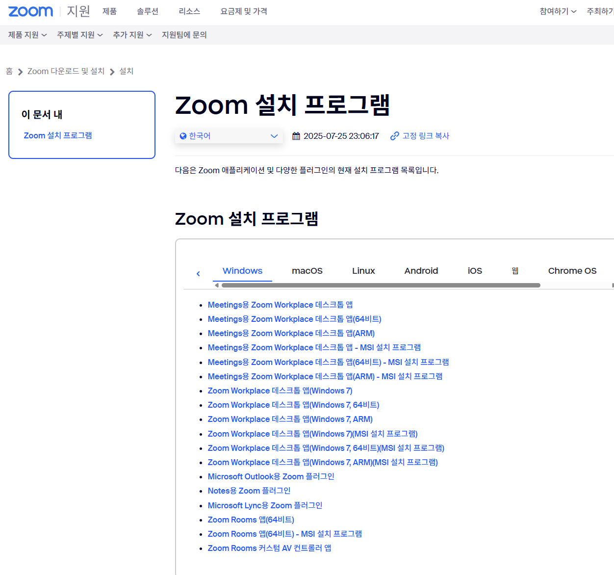
Task: Open Zoom Rooms 앱(64비트) link
Action: (x=251, y=520)
